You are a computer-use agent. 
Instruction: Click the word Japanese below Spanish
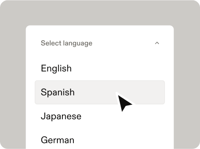61,117
